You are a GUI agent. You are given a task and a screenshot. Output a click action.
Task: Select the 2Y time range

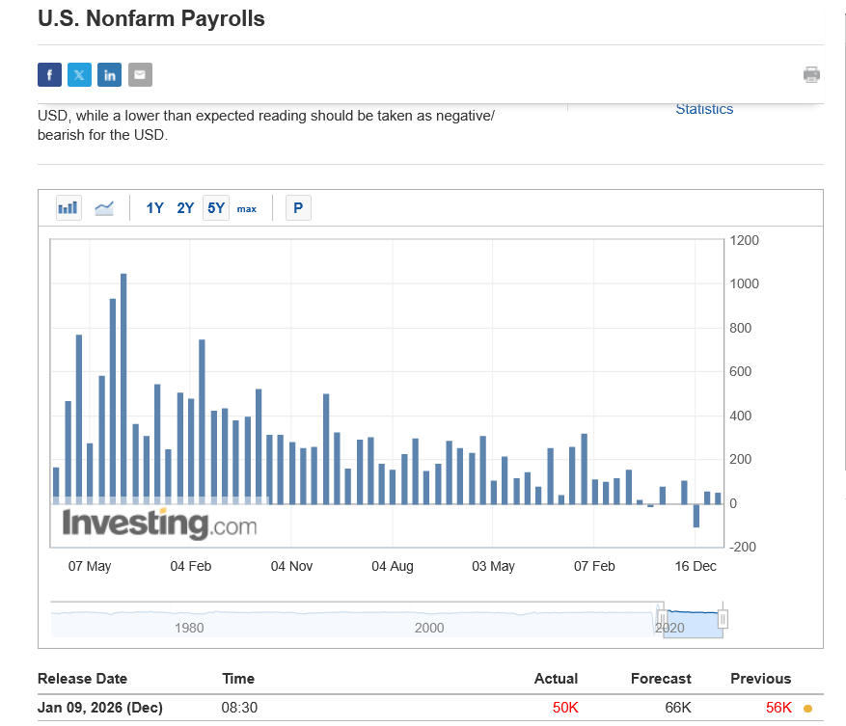[185, 208]
